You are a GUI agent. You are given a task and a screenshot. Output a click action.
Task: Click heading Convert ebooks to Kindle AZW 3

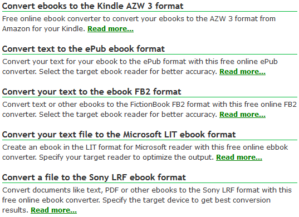(x=92, y=6)
